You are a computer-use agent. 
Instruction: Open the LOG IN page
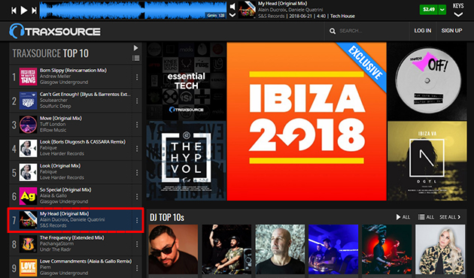tap(423, 31)
